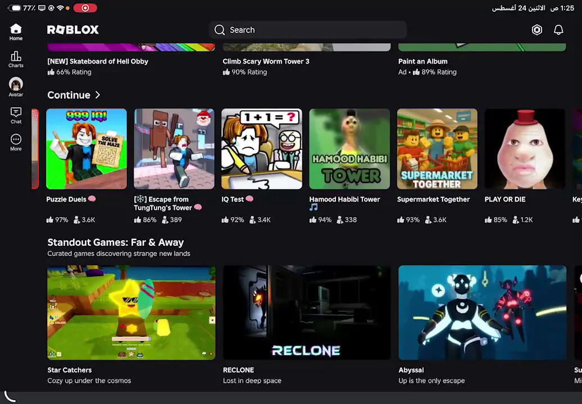Click the thumbs-up icon next to 93%
Viewport: 582px width, 404px height.
tap(401, 220)
